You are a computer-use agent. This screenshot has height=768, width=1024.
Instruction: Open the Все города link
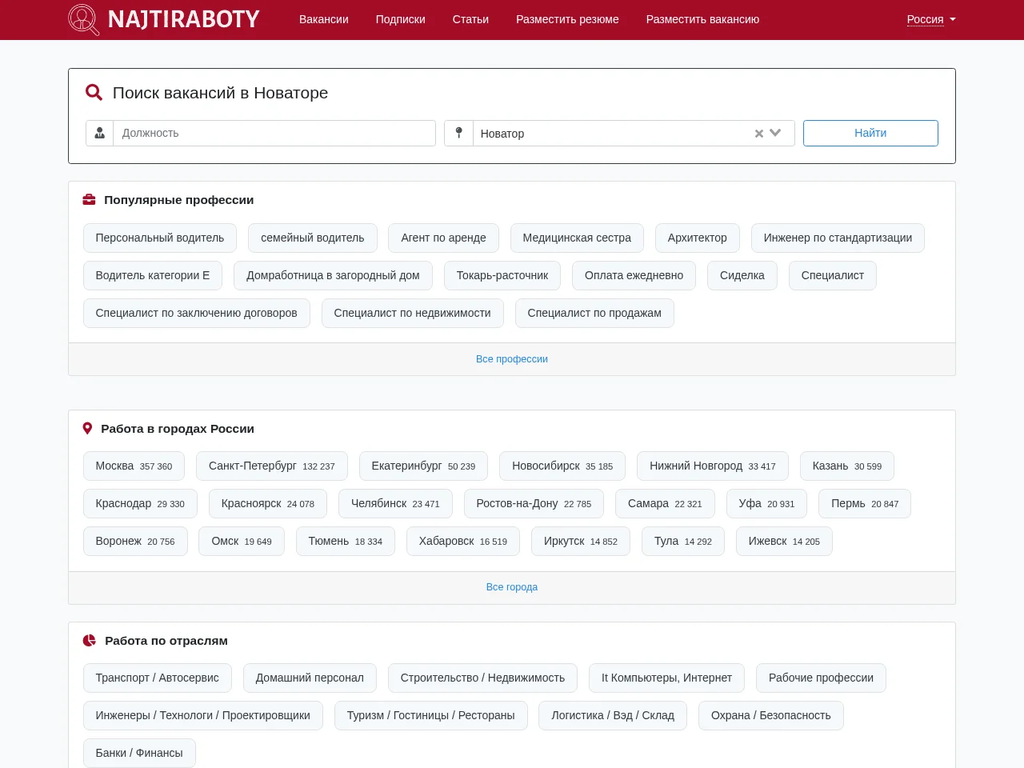[x=512, y=587]
